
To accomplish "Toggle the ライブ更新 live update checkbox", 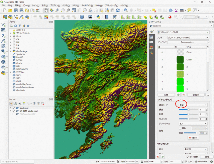I will pos(188,156).
